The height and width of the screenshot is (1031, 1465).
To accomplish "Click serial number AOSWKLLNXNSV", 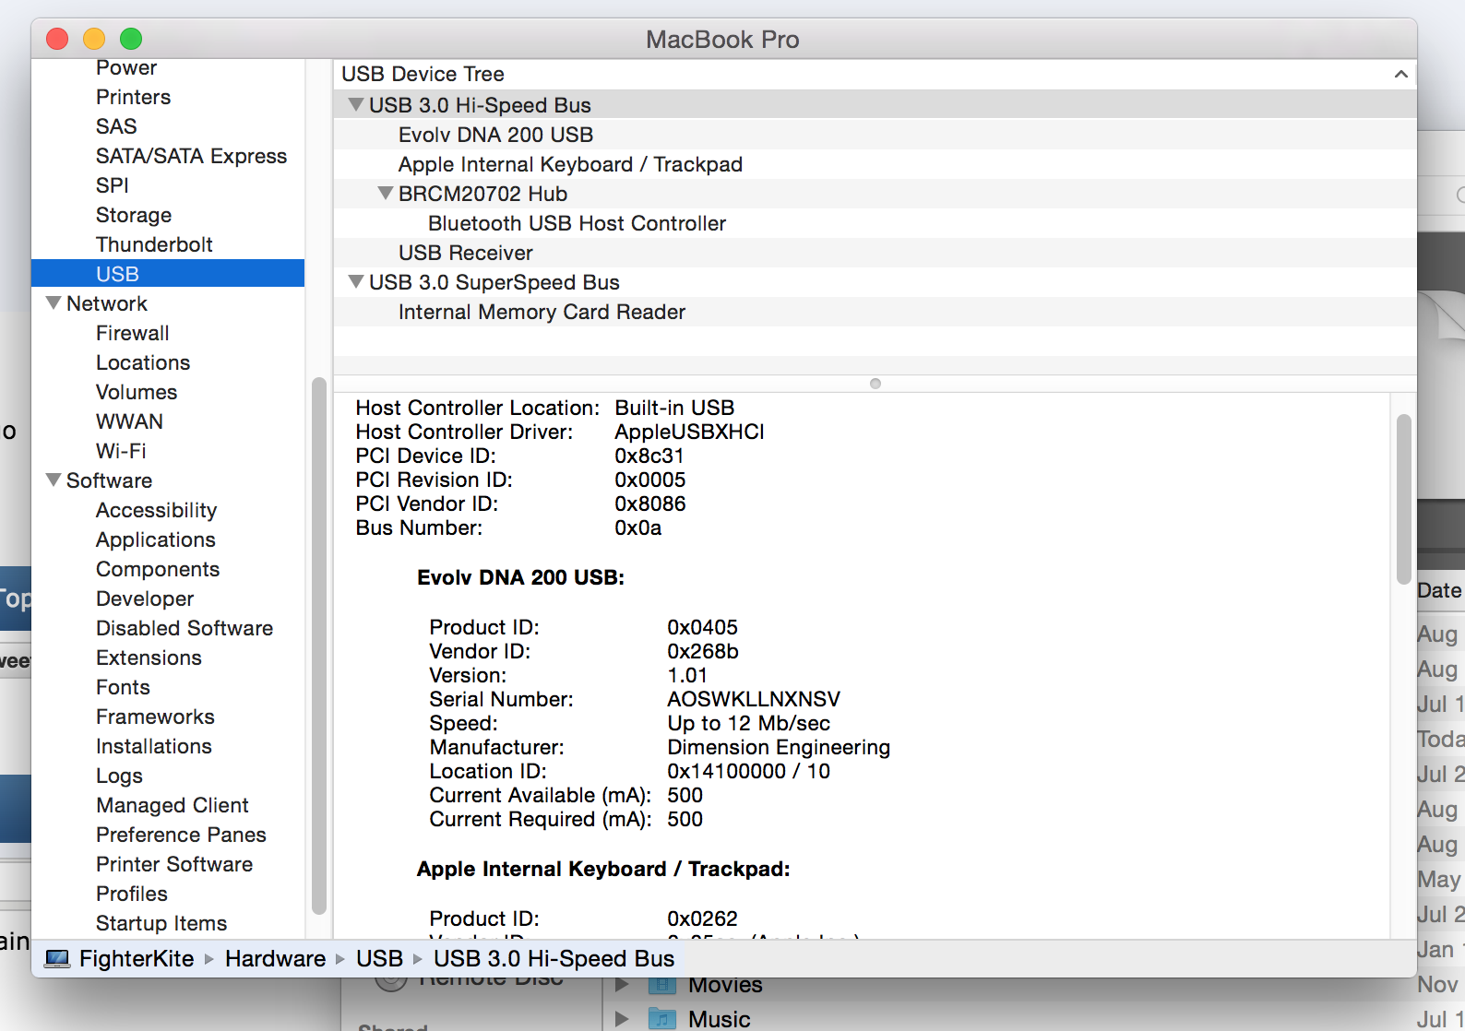I will point(754,699).
